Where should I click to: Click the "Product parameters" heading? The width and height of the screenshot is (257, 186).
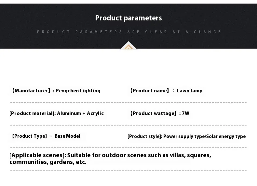(128, 18)
